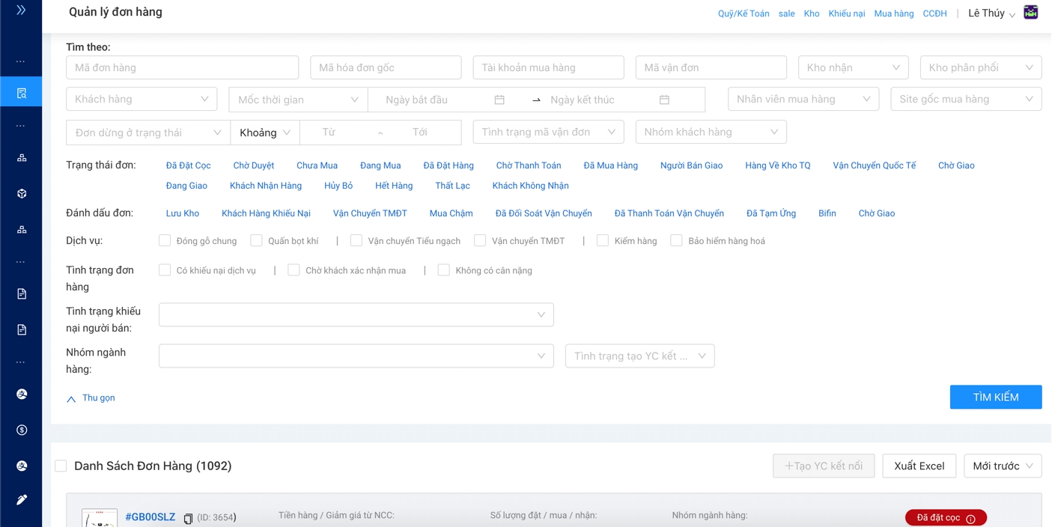The height and width of the screenshot is (527, 1052).
Task: Check the Có khiếu nại dịch vụ option
Action: point(165,269)
